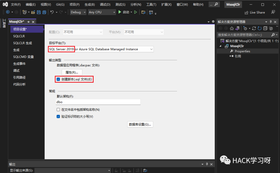Open the search box in title bar
Viewport: 280px width, 173px height.
(x=214, y=4)
